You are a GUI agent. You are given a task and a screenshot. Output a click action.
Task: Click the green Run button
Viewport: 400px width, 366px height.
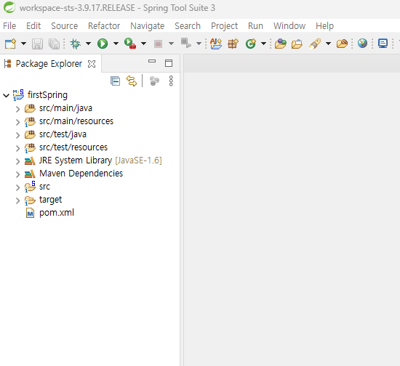click(103, 44)
